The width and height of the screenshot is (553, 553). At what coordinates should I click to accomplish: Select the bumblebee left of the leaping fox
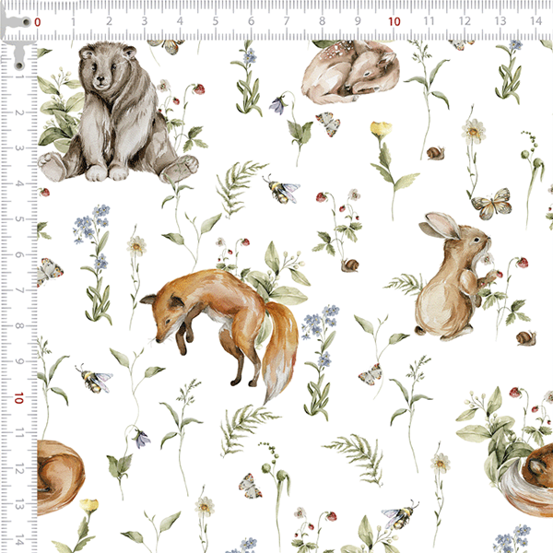[x=94, y=378]
